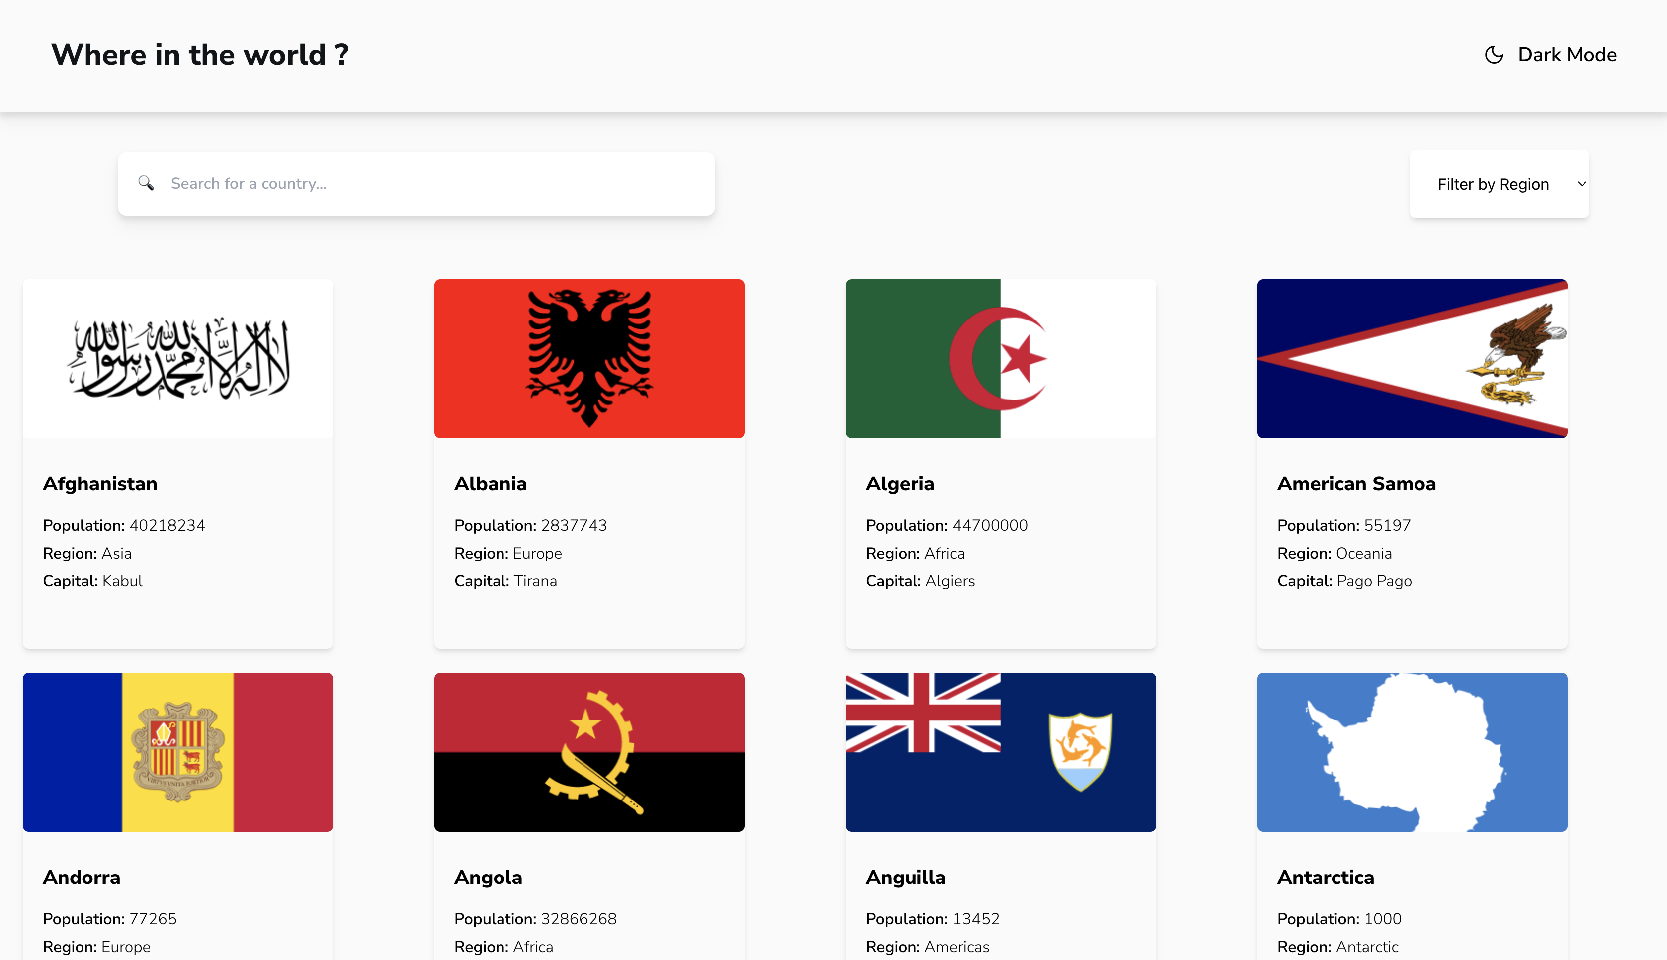Click the moon icon for dark mode
Screen dimensions: 1667x960
click(1493, 55)
